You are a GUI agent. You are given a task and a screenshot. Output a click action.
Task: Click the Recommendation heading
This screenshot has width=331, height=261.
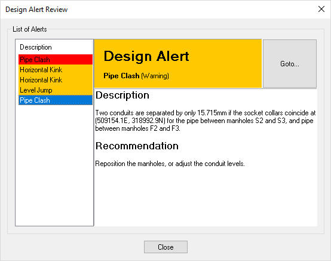click(x=137, y=146)
